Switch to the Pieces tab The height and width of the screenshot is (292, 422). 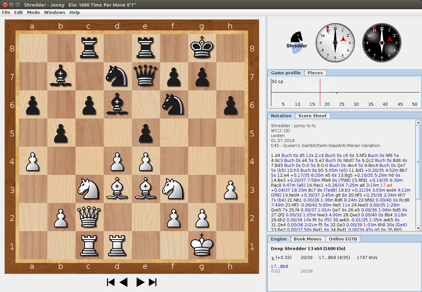point(315,73)
